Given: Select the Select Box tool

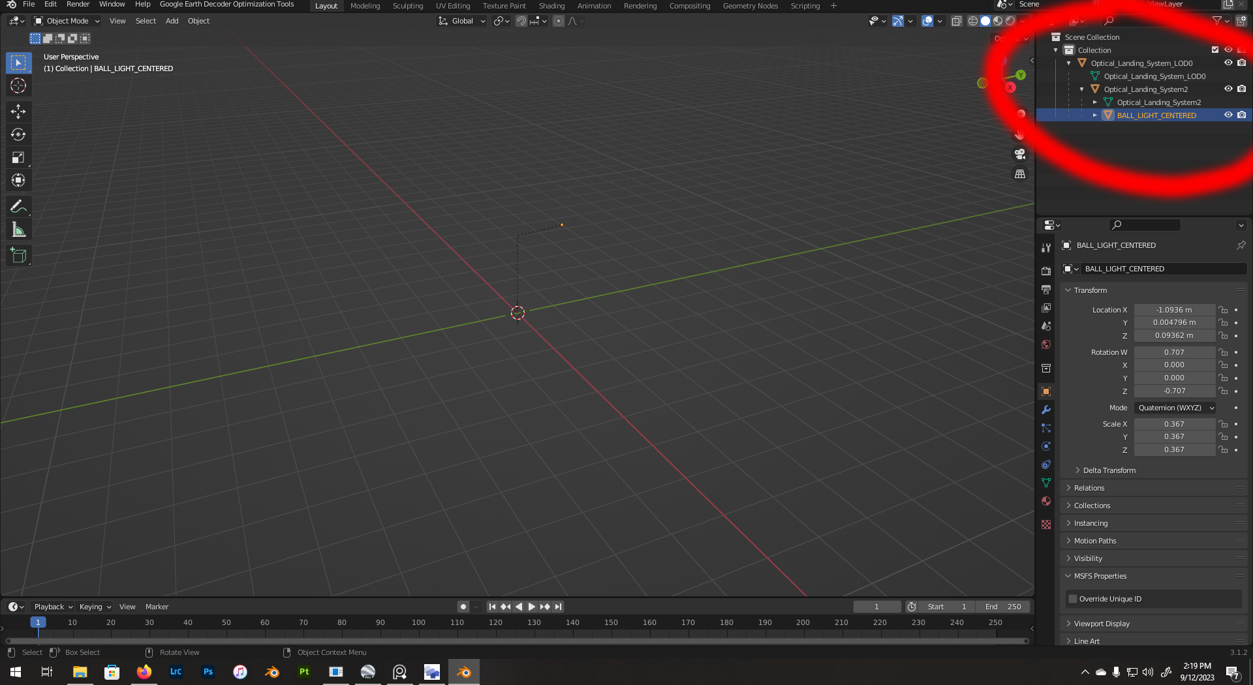Looking at the screenshot, I should 18,63.
